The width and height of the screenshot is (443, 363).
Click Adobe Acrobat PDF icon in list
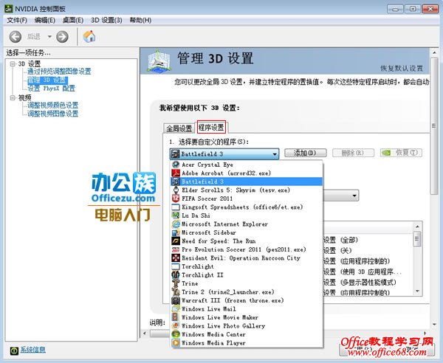(176, 173)
